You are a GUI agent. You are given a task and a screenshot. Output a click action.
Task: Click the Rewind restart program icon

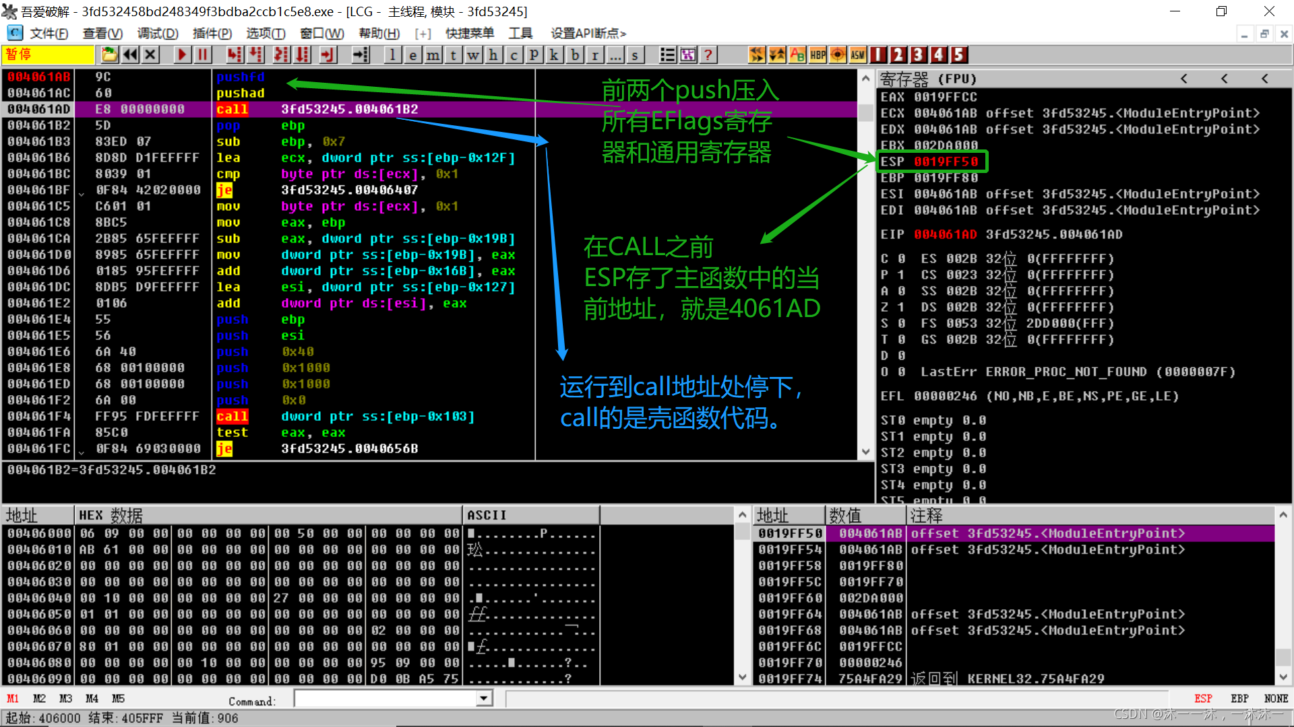click(130, 55)
